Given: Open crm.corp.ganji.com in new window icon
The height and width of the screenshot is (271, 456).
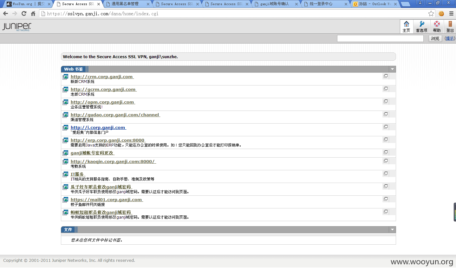Looking at the screenshot, I should tap(386, 76).
